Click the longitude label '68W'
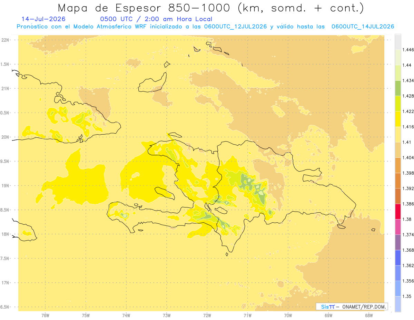The height and width of the screenshot is (320, 414). pyautogui.click(x=369, y=316)
